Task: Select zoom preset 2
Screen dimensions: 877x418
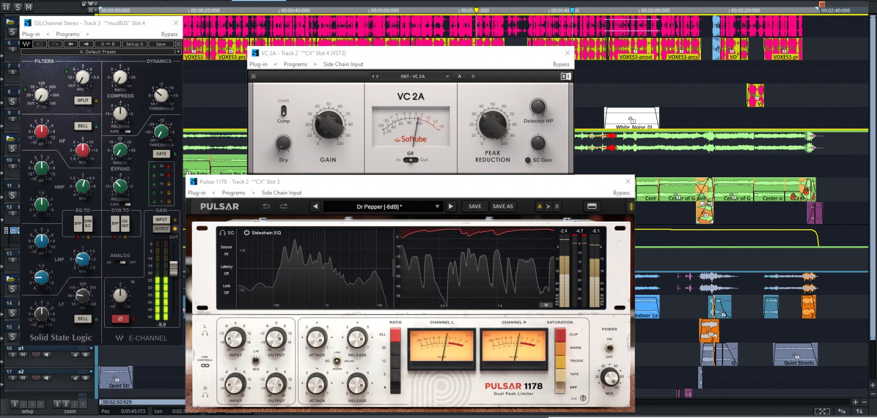Action: click(66, 404)
